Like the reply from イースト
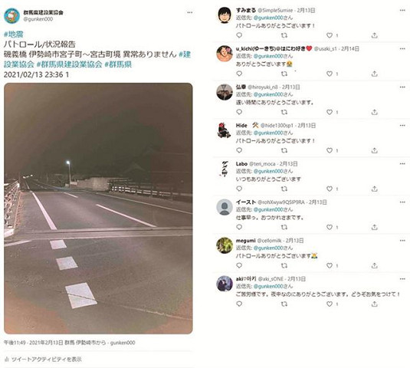 (330, 227)
